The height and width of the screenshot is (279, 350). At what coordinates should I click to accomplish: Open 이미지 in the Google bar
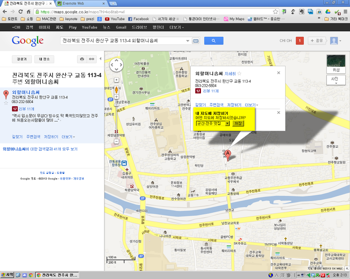44,27
